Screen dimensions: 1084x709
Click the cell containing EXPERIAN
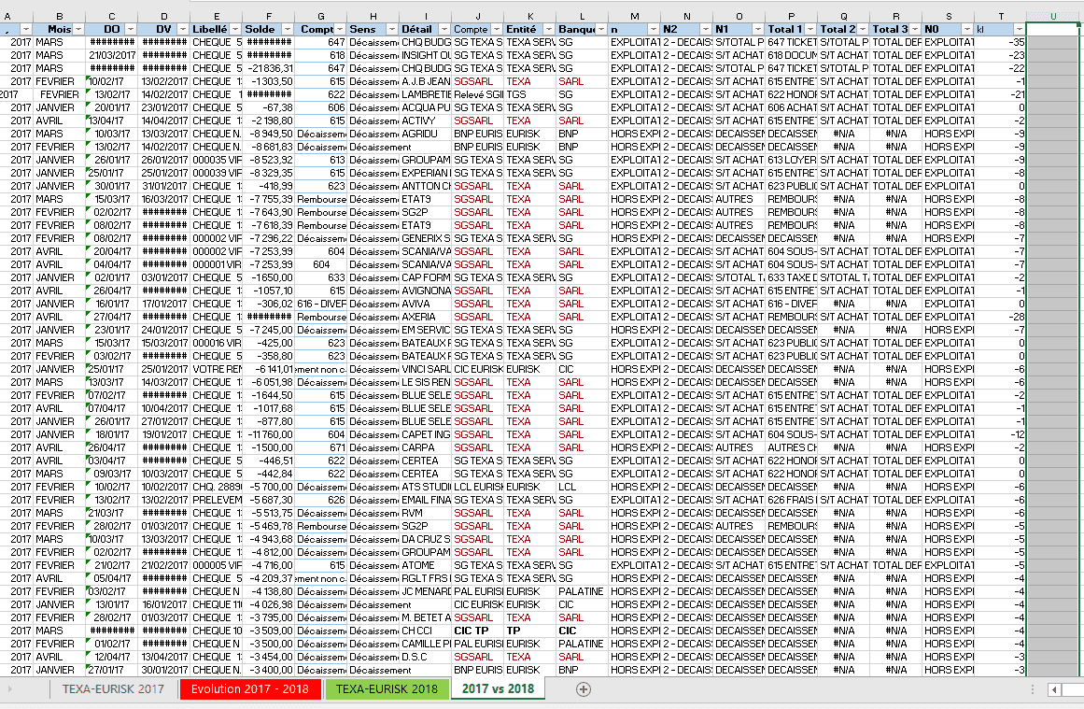click(425, 173)
